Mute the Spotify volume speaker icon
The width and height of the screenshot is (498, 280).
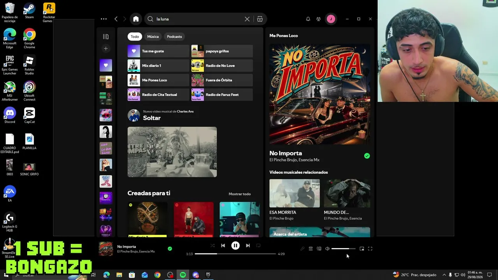pyautogui.click(x=327, y=248)
